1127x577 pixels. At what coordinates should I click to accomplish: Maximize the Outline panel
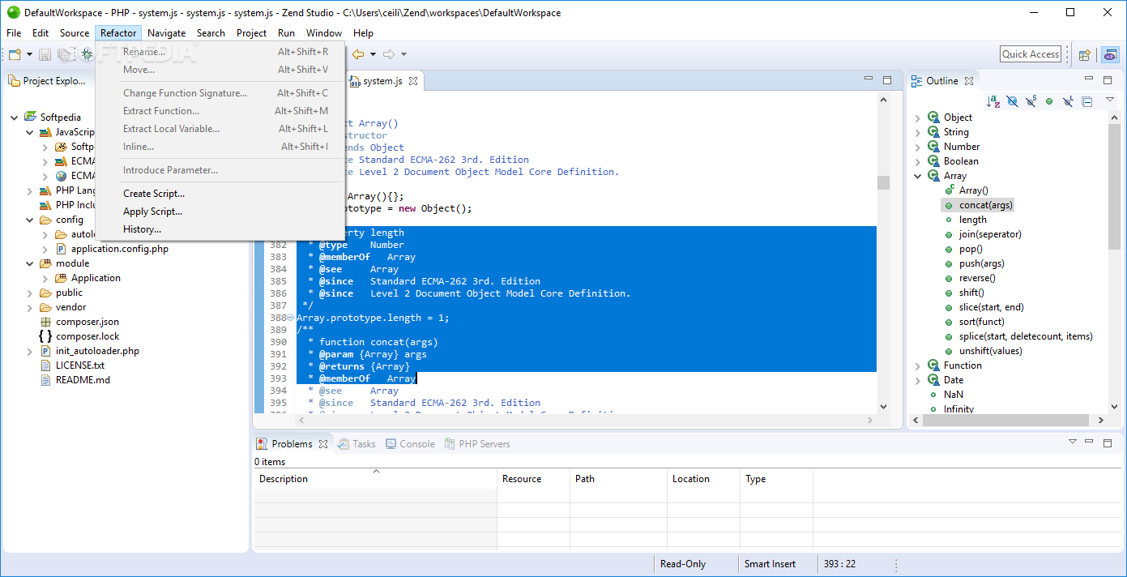click(x=1108, y=80)
